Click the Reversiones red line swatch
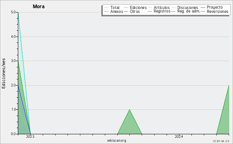 coord(203,11)
